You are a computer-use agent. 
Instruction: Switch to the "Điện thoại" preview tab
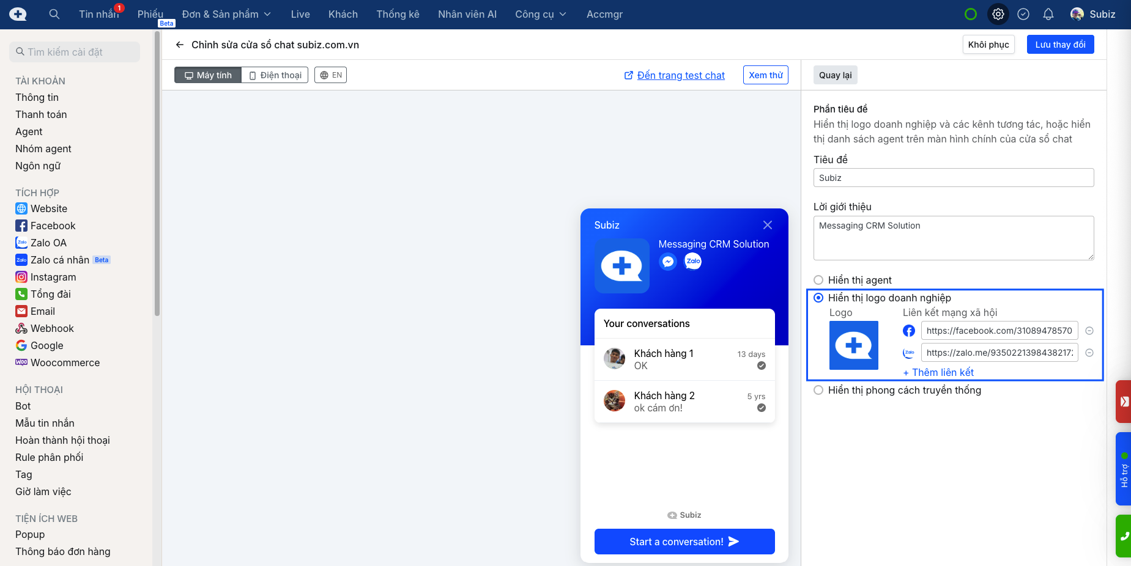[274, 75]
